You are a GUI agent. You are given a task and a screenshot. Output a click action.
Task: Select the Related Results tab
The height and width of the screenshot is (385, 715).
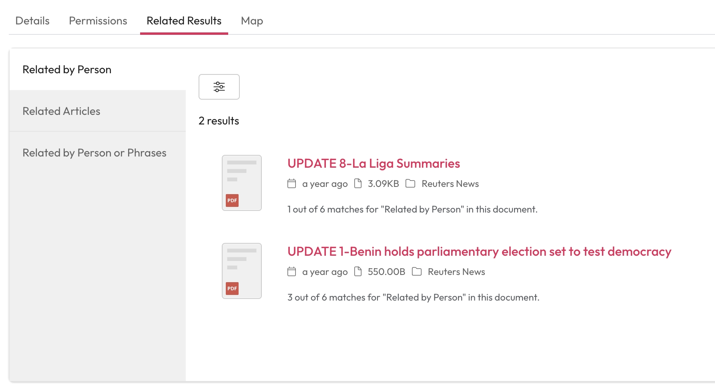(184, 21)
